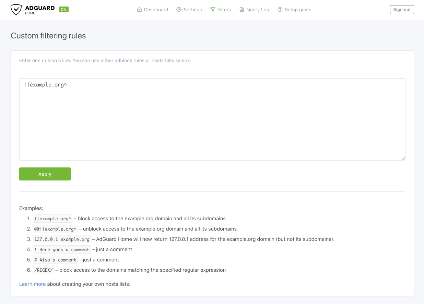The width and height of the screenshot is (424, 304).
Task: Go to Settings in navigation
Action: coord(192,10)
